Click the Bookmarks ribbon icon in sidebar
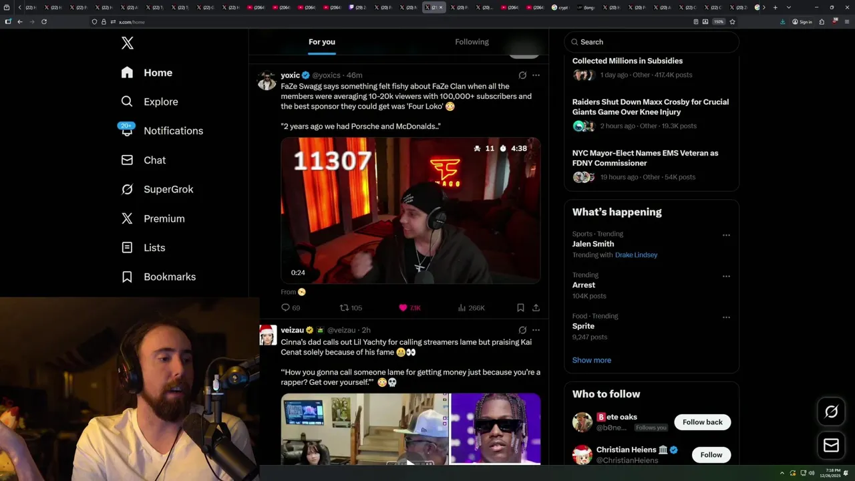Viewport: 855px width, 481px height. tap(127, 277)
